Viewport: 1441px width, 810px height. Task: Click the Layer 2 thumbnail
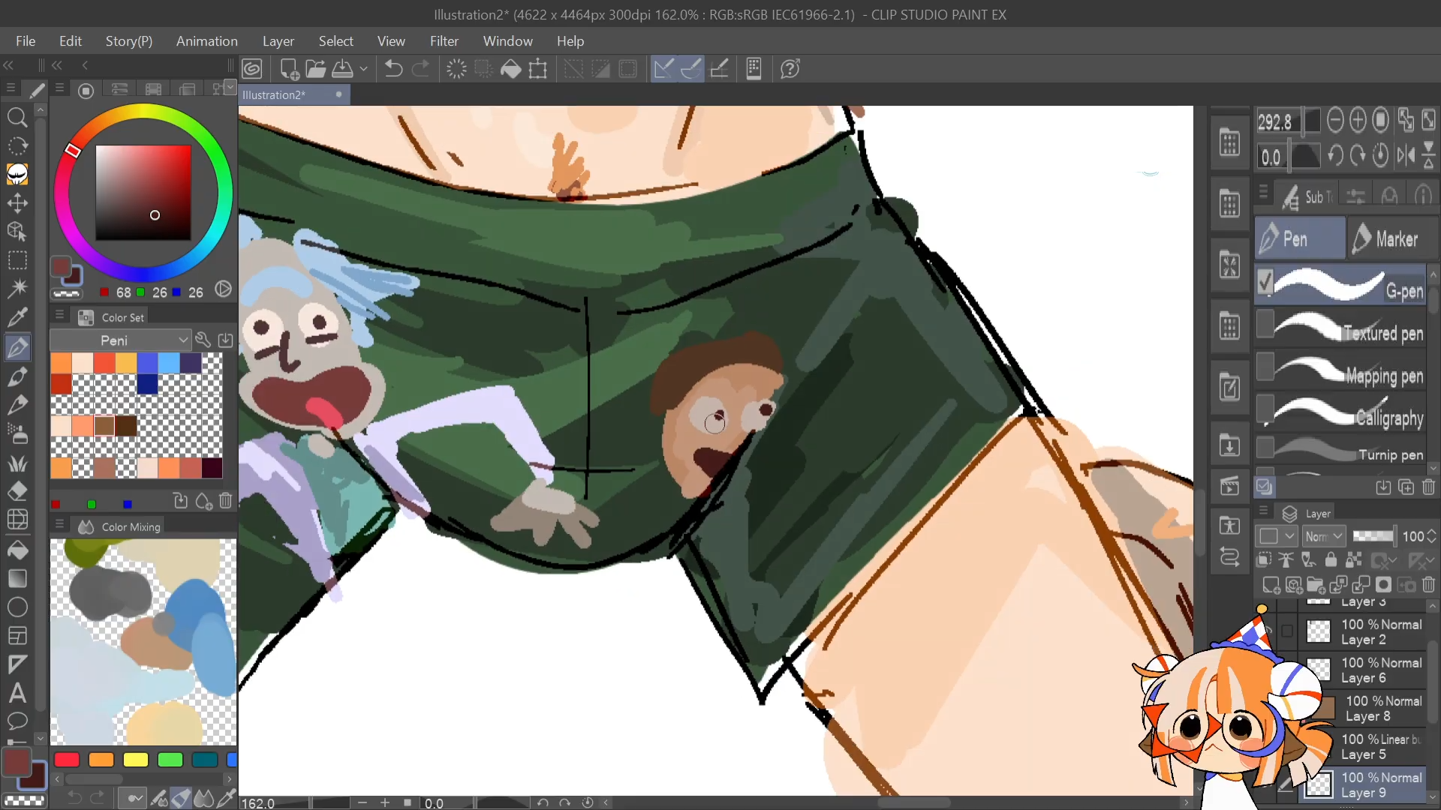pos(1319,631)
